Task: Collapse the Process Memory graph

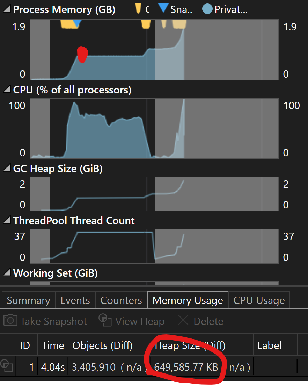Action: tap(7, 10)
